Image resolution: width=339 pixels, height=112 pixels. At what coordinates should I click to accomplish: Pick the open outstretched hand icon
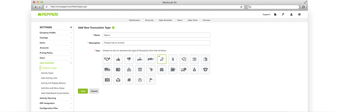(x=151, y=59)
